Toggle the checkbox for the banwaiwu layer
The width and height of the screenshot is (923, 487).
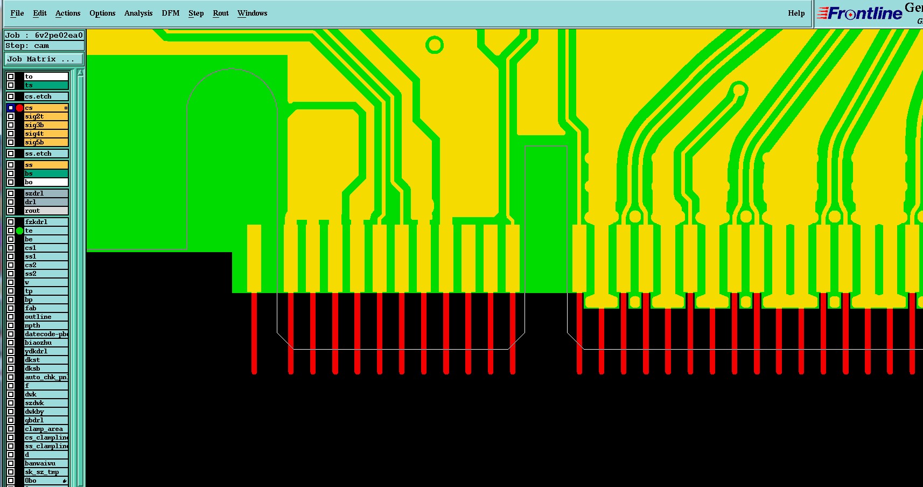click(x=11, y=463)
